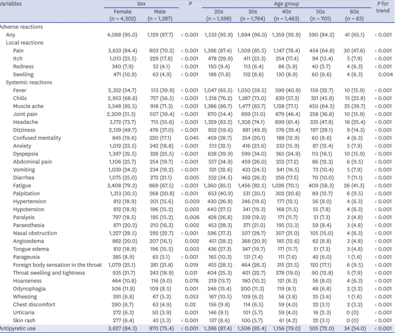Select the 'Abdominal pain' row label
The height and width of the screenshot is (333, 399).
tap(33, 162)
